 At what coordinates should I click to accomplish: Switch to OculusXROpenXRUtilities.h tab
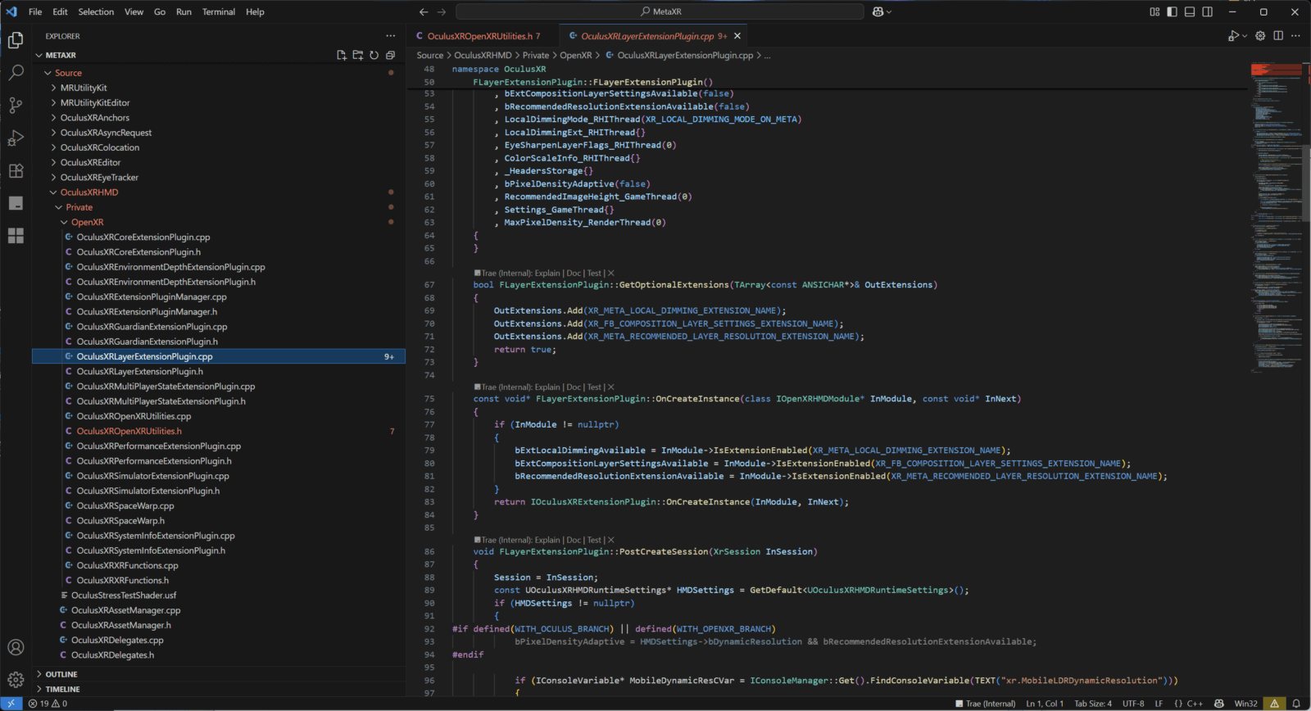coord(479,36)
